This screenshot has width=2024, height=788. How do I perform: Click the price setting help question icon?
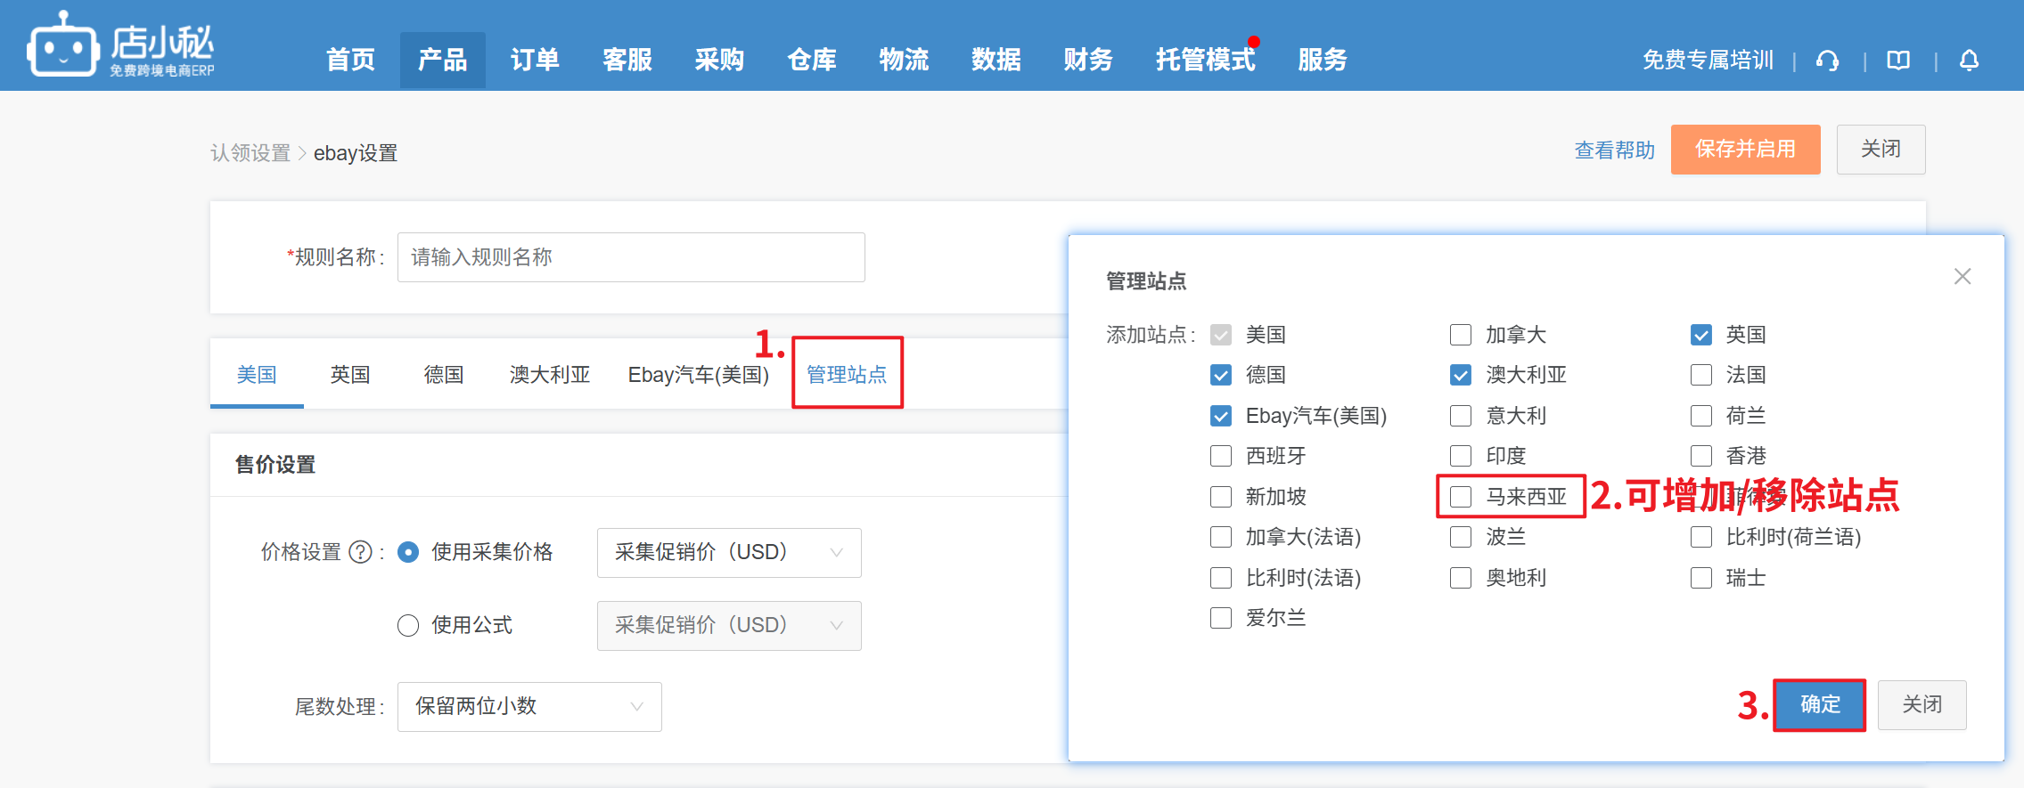tap(360, 553)
